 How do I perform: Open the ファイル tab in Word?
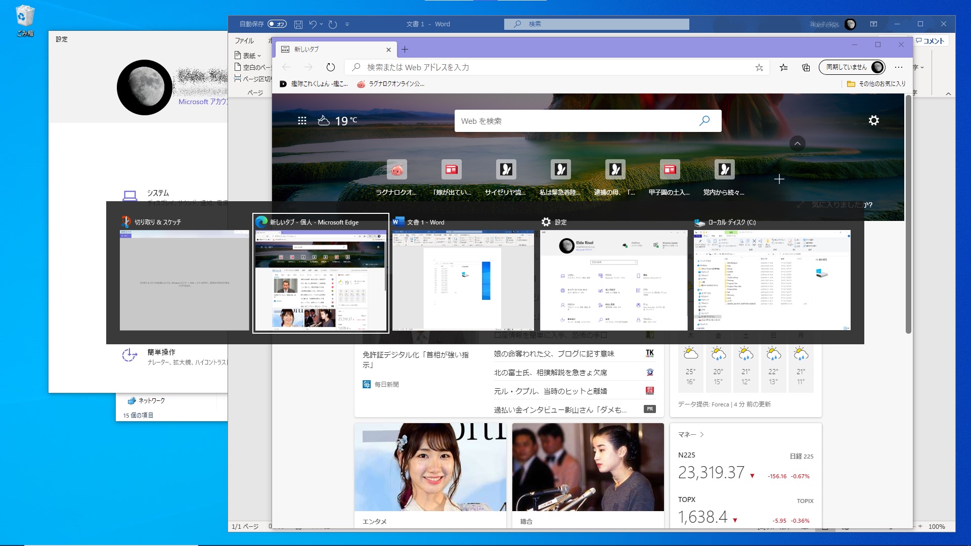[x=244, y=40]
